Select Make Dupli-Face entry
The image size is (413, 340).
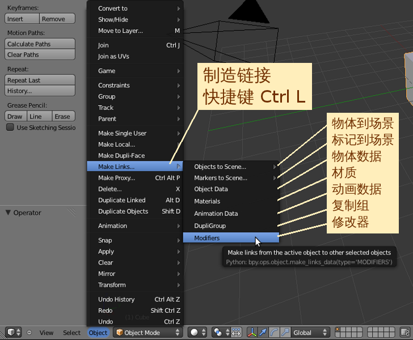click(135, 155)
